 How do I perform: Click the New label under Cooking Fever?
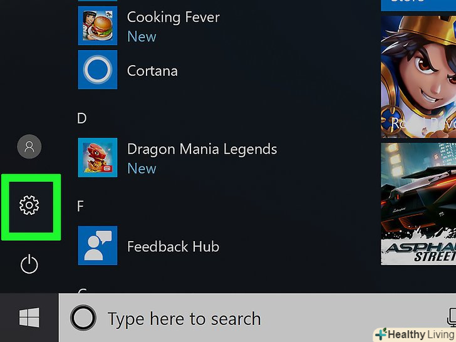142,36
